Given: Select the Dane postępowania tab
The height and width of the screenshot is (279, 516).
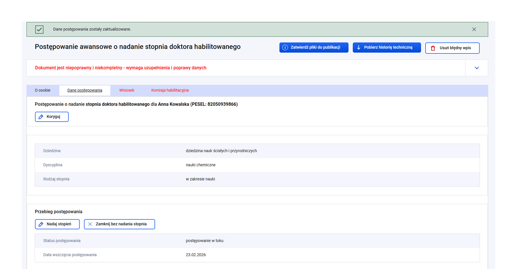Looking at the screenshot, I should pyautogui.click(x=84, y=90).
